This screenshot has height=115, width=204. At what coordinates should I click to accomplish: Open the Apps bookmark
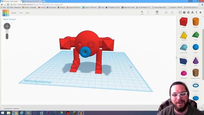click(x=4, y=7)
